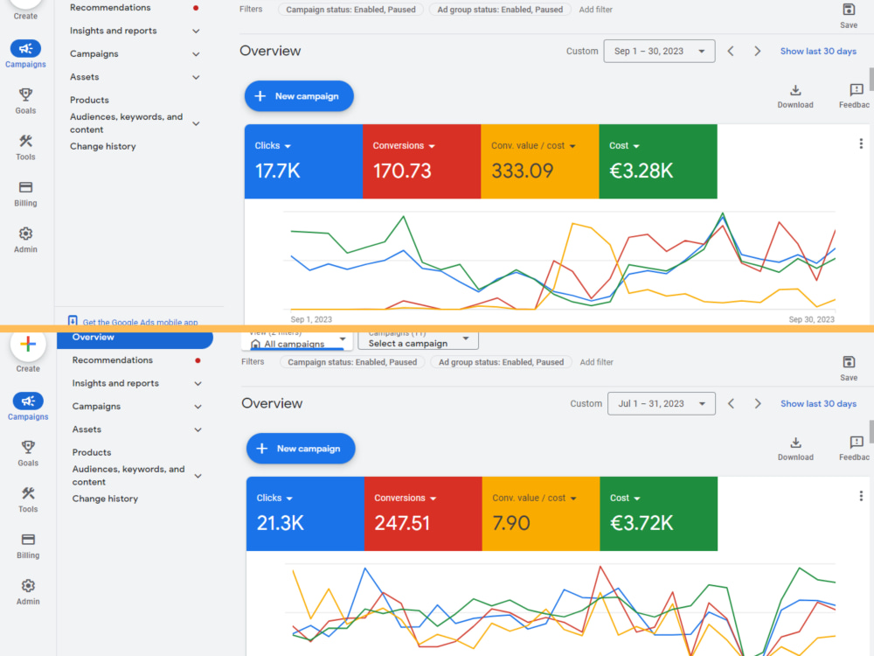Screen dimensions: 874x656
Task: Click Save icon above Sep 1 – 30 overview
Action: click(849, 10)
